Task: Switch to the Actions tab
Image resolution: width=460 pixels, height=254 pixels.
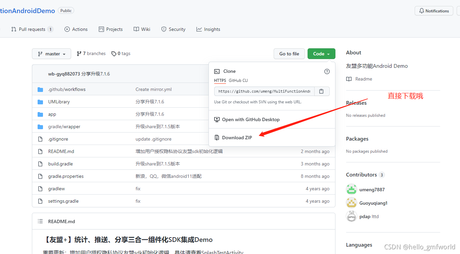Action: tap(76, 29)
